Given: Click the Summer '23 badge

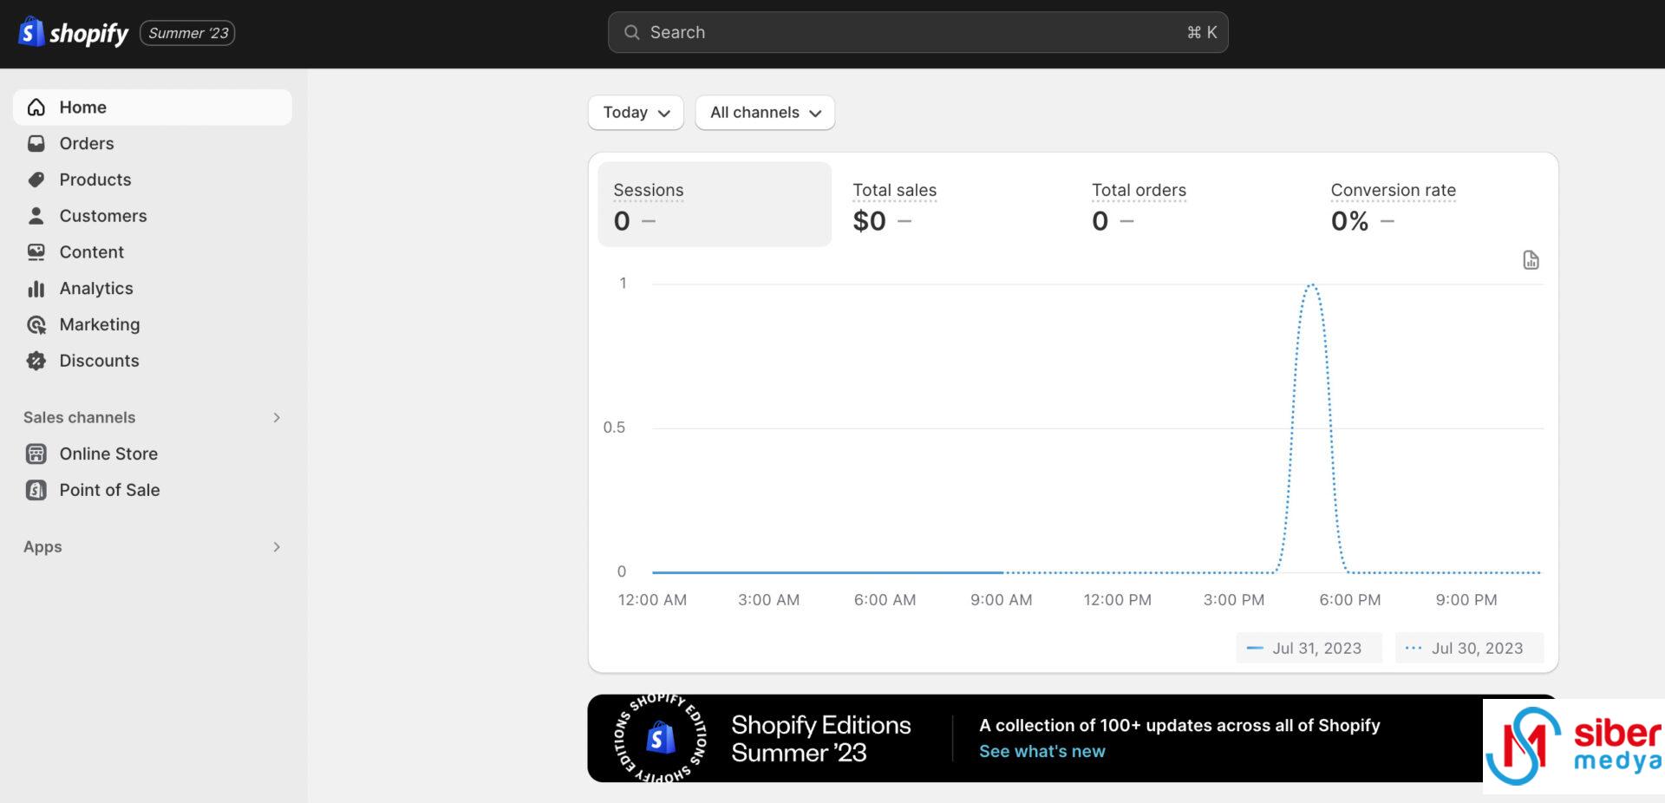Looking at the screenshot, I should [187, 33].
